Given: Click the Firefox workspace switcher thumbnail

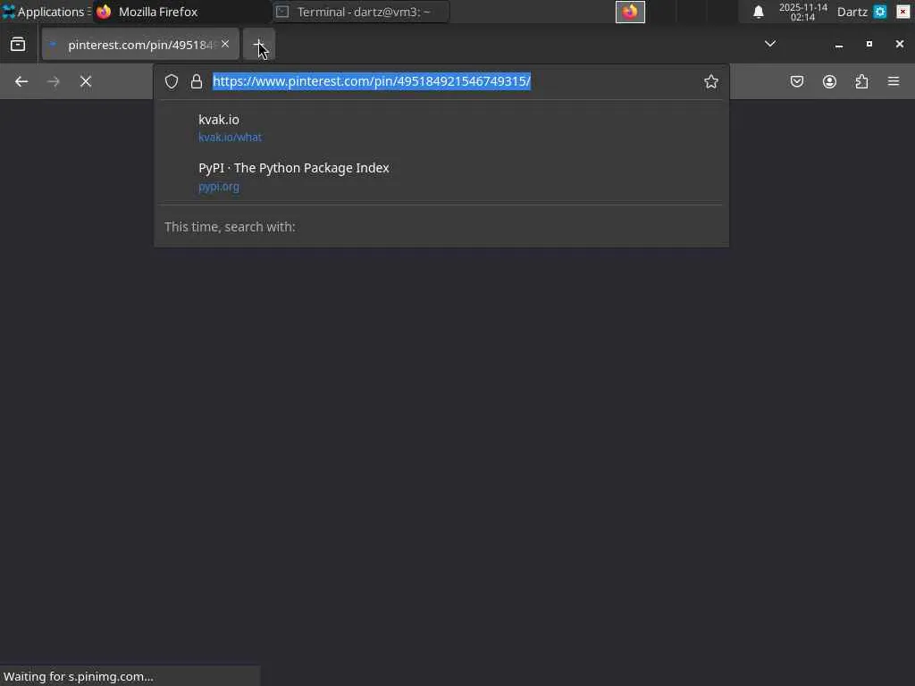Looking at the screenshot, I should [x=630, y=12].
